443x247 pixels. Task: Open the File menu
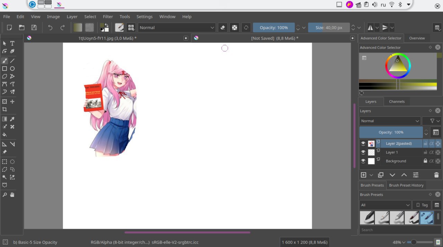7,17
